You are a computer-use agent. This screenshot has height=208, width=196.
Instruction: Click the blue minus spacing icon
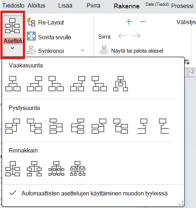143,22
